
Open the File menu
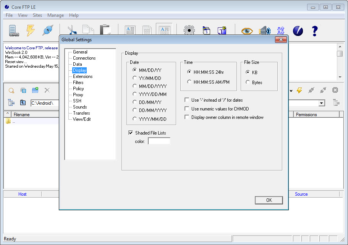pos(9,15)
